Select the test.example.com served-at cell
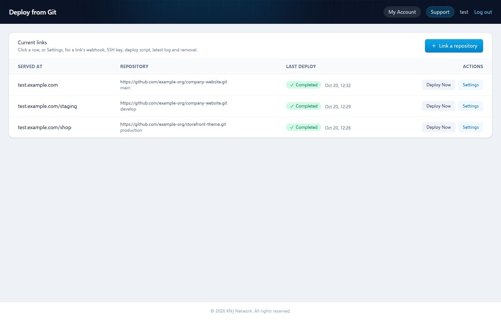 point(38,85)
